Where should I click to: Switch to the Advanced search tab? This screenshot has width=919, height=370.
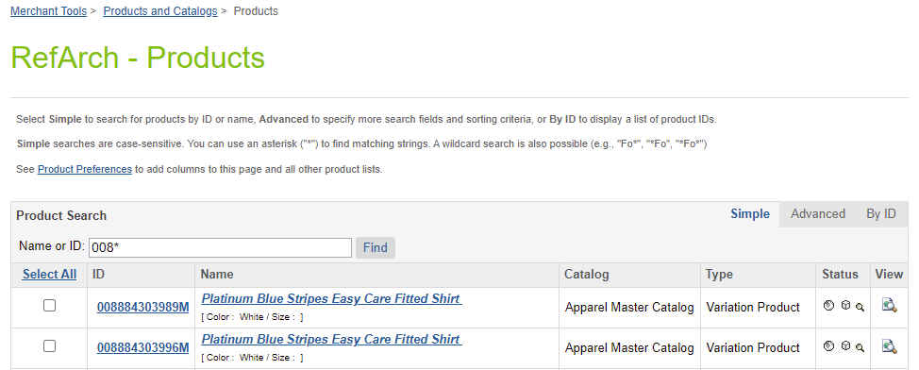pos(818,214)
